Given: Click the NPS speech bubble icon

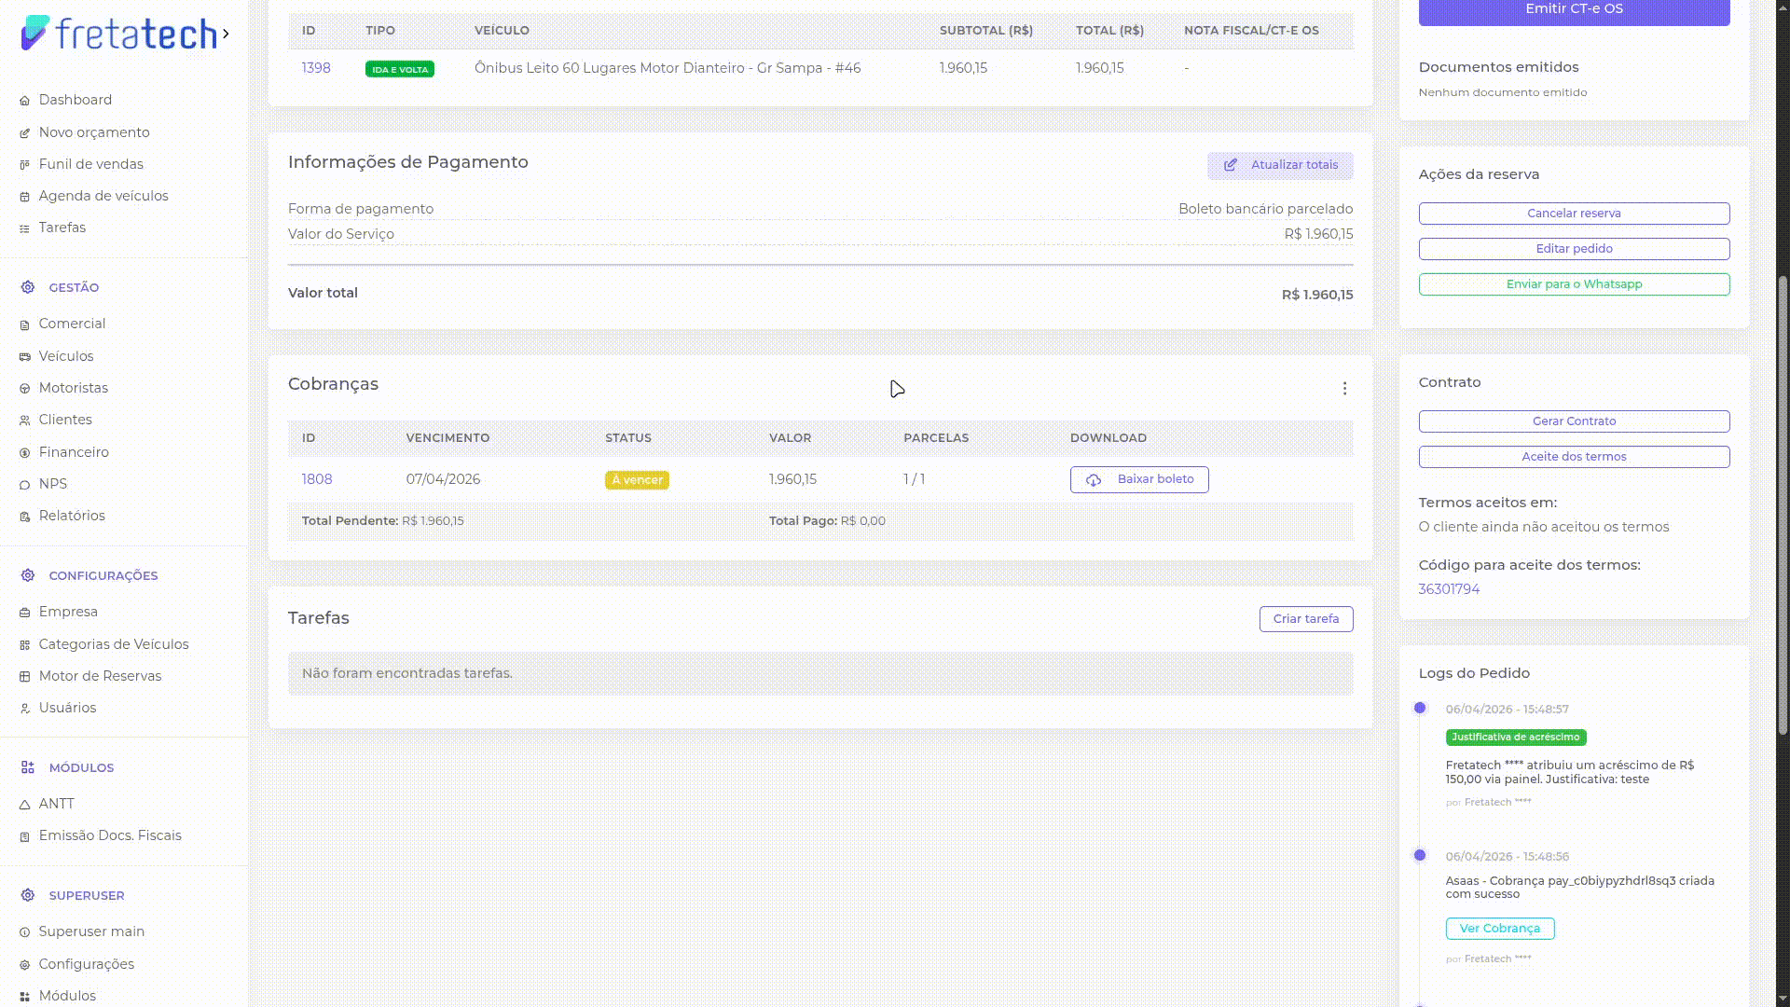Looking at the screenshot, I should [x=25, y=485].
